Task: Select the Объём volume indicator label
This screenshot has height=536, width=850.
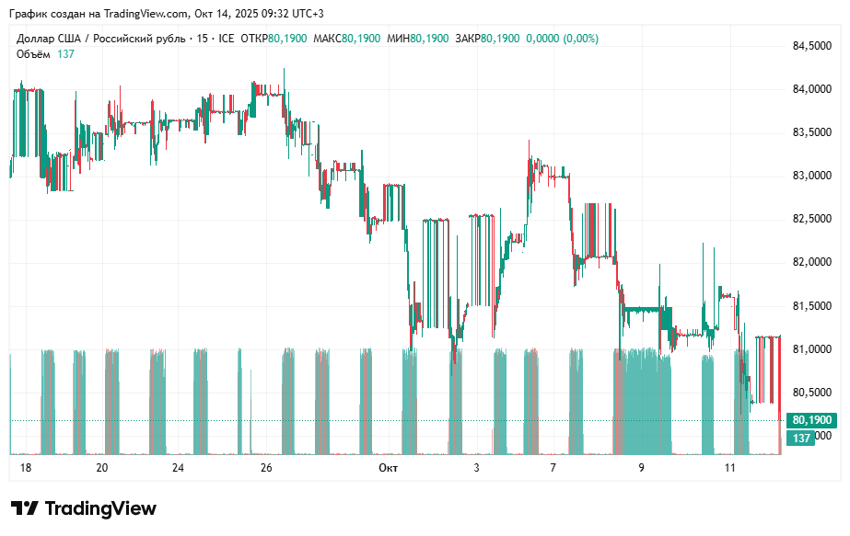Action: pos(34,54)
